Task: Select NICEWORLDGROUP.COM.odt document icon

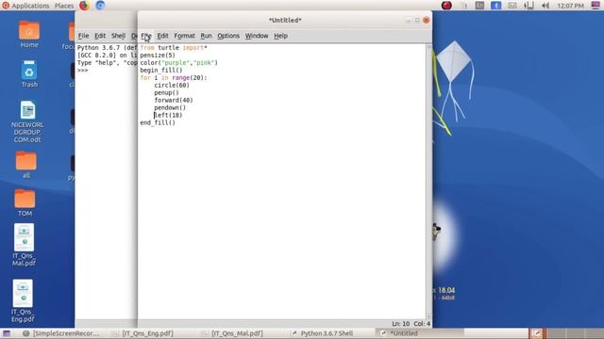Action: pyautogui.click(x=27, y=121)
